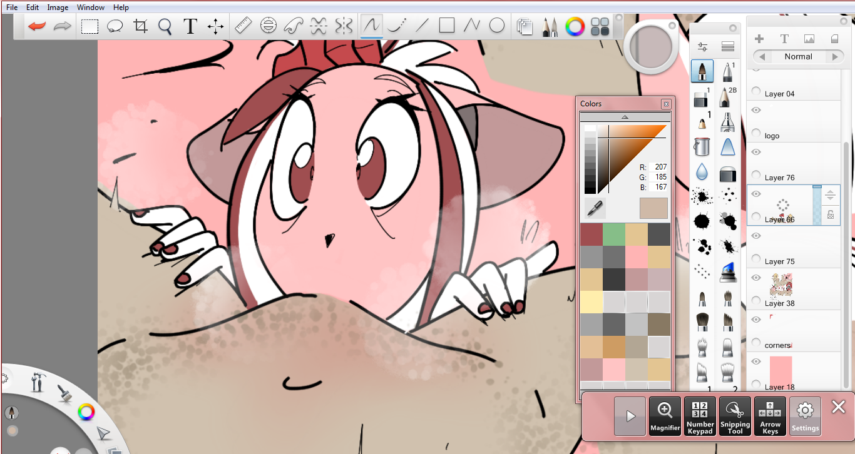Open the Normal blend mode selector
This screenshot has height=454, width=855.
(798, 56)
